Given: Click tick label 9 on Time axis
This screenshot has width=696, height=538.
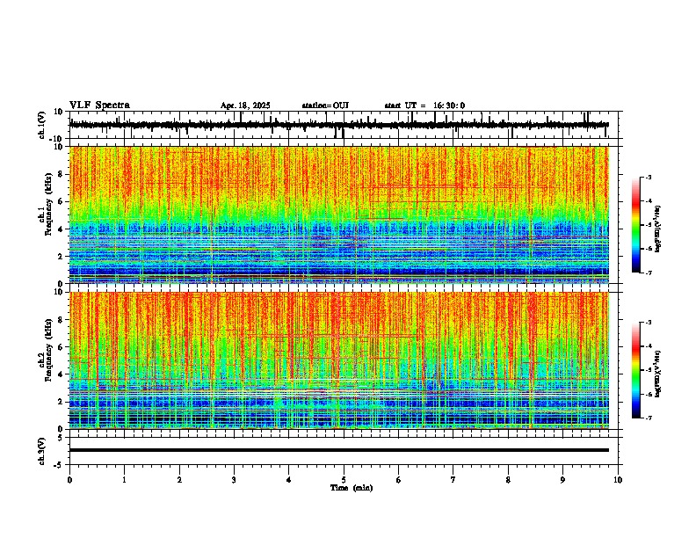Looking at the screenshot, I should coord(562,480).
